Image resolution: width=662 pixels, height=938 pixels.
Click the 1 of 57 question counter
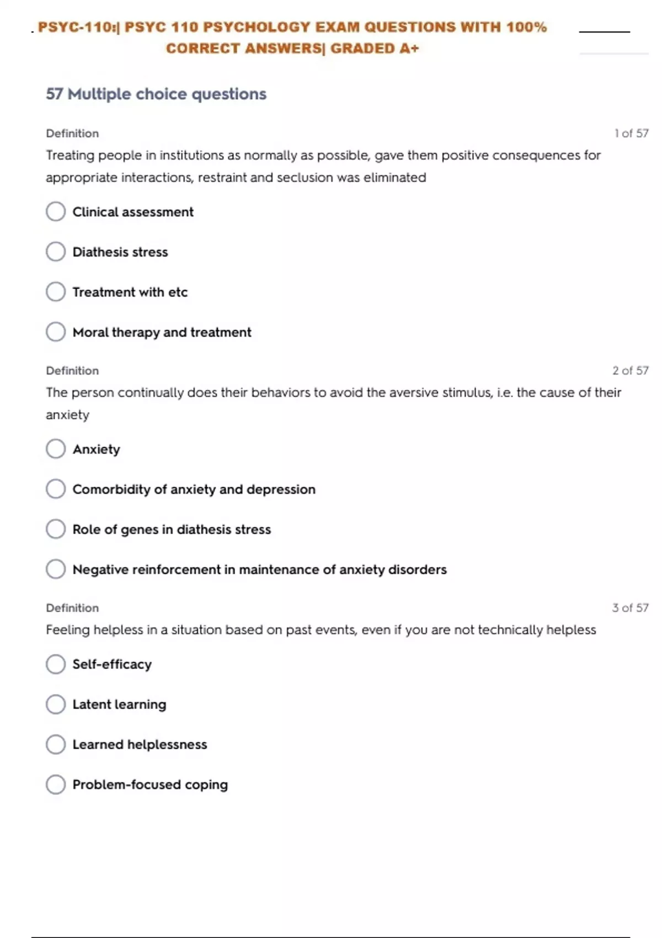coord(631,134)
